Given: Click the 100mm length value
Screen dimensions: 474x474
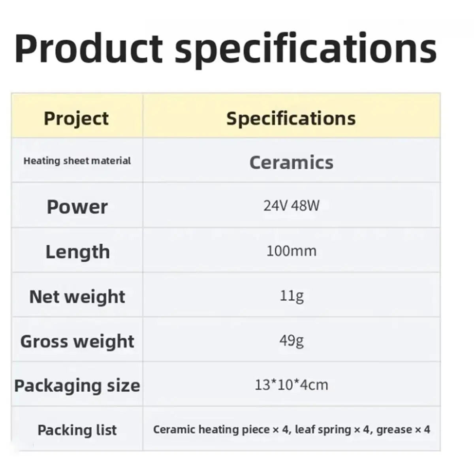Looking at the screenshot, I should pyautogui.click(x=292, y=251).
